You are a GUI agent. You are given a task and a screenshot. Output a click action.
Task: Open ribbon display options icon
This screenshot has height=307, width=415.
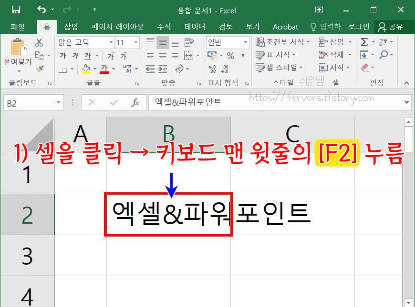(319, 10)
